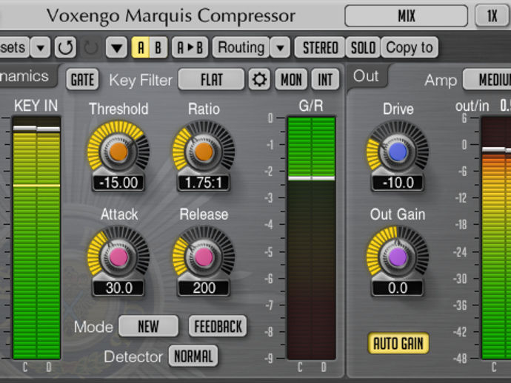The height and width of the screenshot is (383, 511).
Task: Change Detector selector NORMAL
Action: pos(193,356)
